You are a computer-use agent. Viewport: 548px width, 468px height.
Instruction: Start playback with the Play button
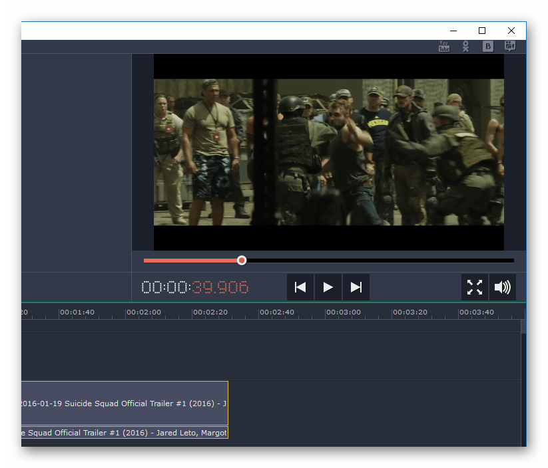click(328, 287)
